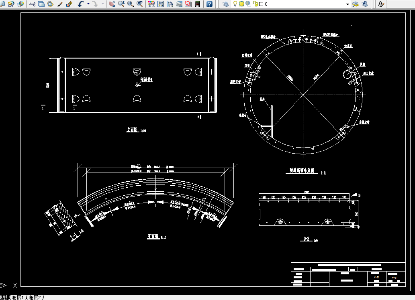Select the Zoom Window tool
This screenshot has width=415, height=300.
(131, 4)
